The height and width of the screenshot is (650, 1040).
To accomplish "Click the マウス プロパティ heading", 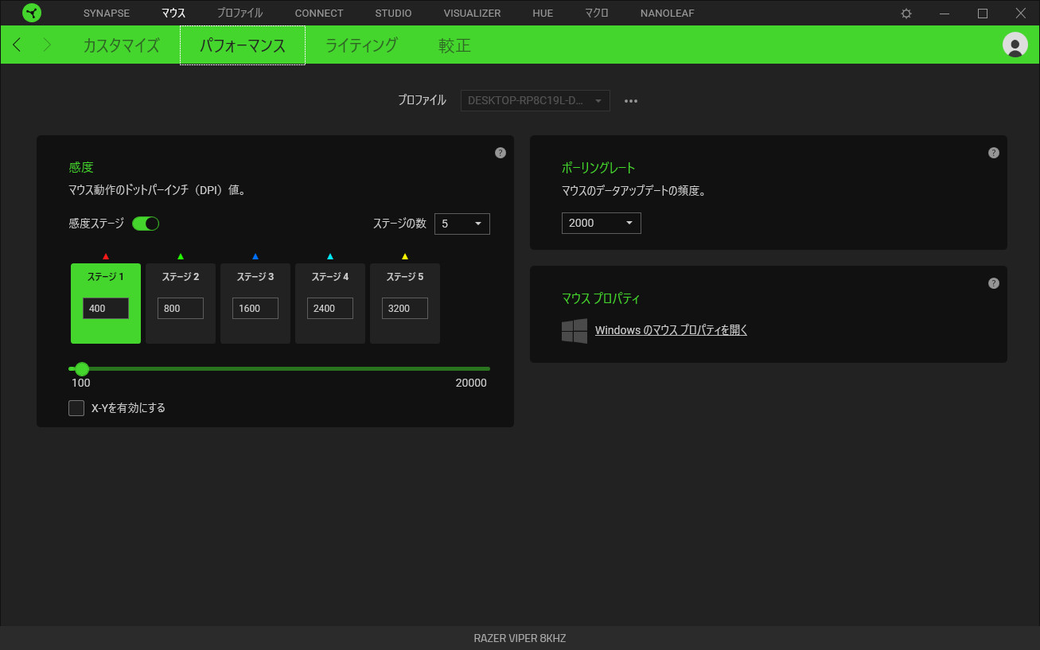I will click(601, 298).
